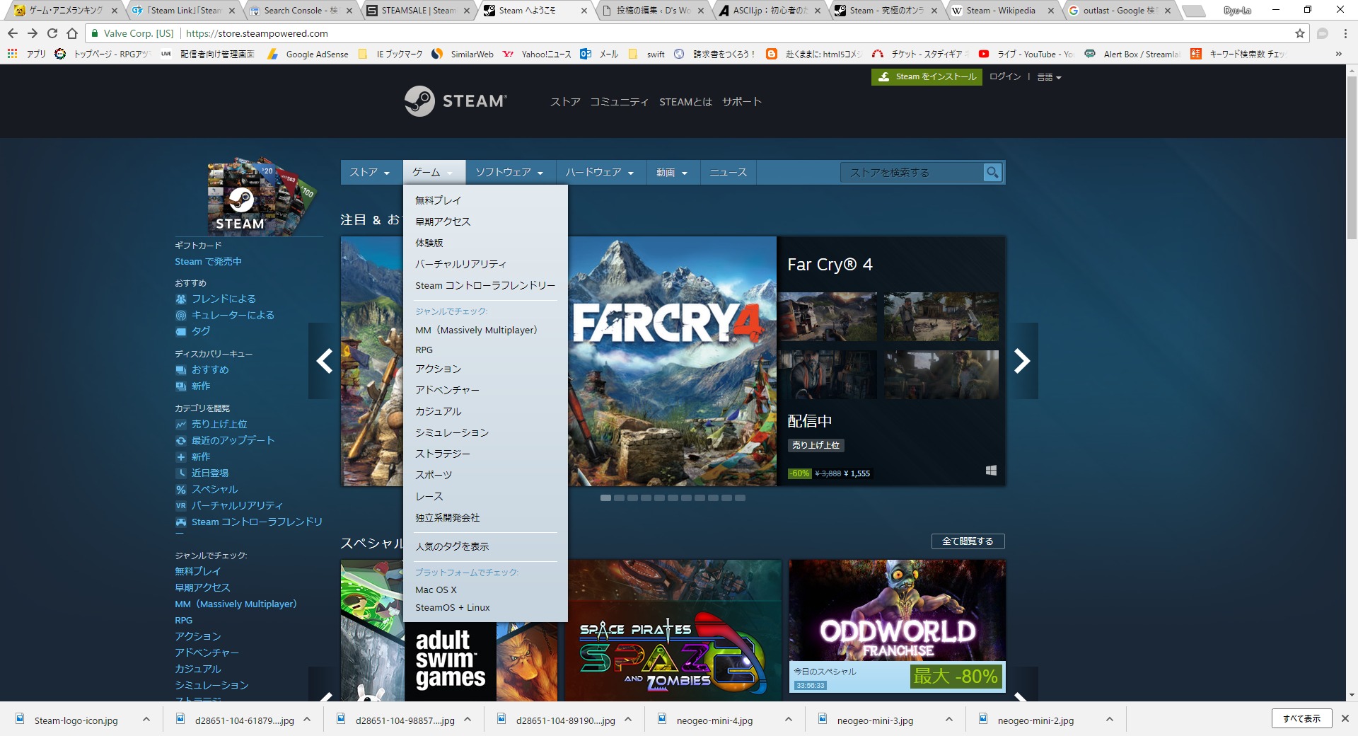Select the VR icon next to バーチャルリアリティ

point(180,505)
